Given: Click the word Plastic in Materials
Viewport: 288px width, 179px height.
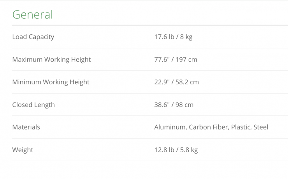Looking at the screenshot, I should pos(241,127).
